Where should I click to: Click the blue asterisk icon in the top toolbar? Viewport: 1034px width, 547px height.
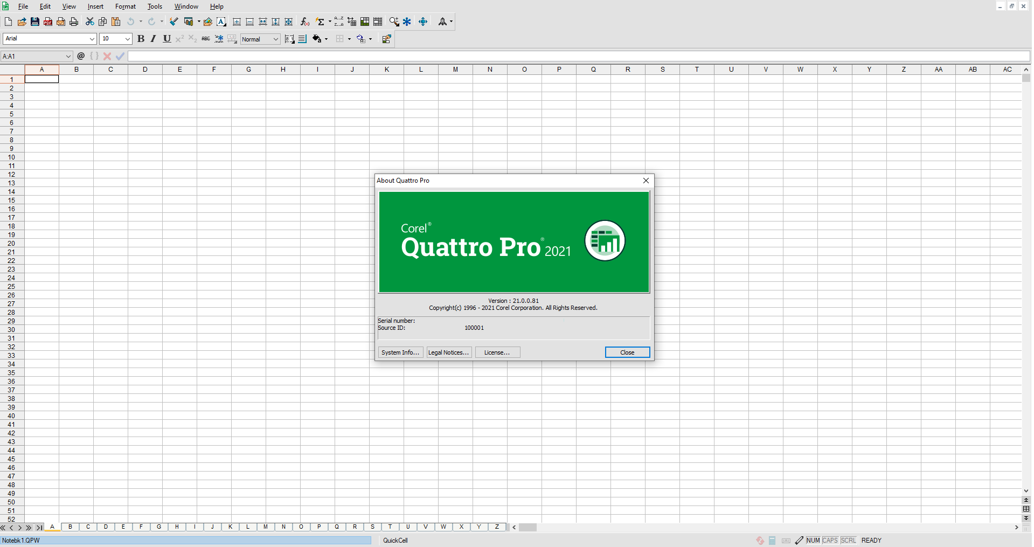(x=407, y=22)
